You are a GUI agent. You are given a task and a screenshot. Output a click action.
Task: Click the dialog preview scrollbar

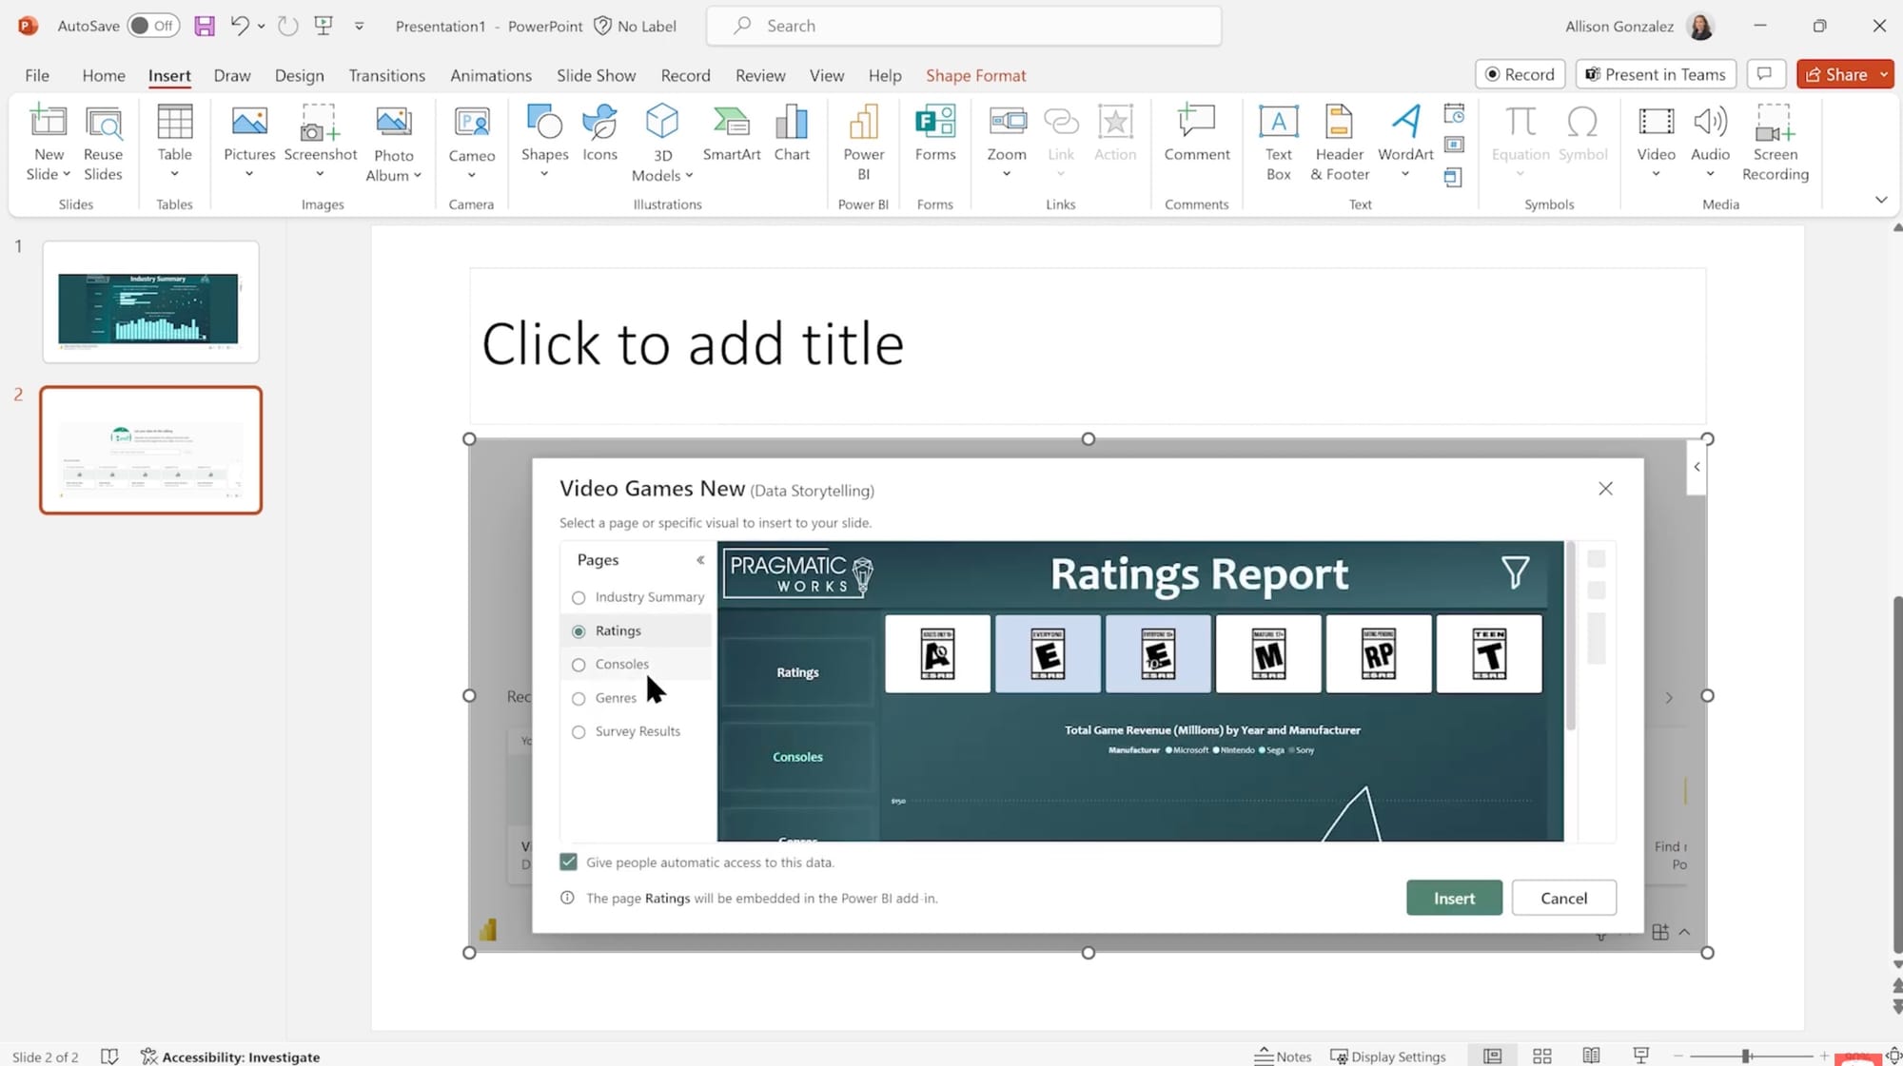coord(1570,635)
